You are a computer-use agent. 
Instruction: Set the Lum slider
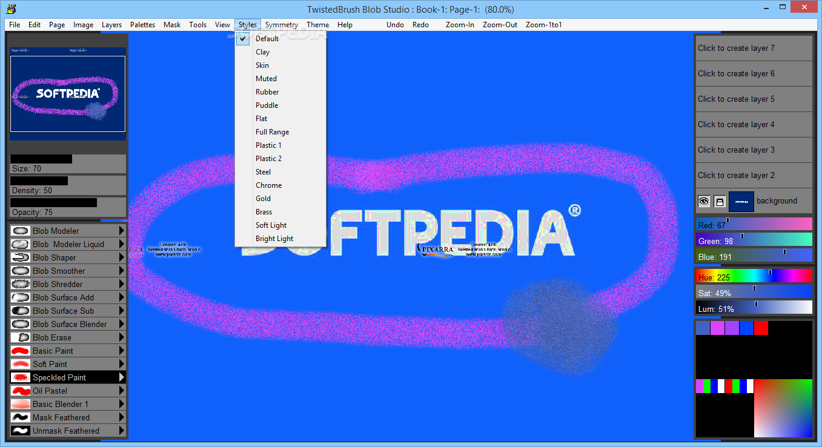click(x=754, y=308)
